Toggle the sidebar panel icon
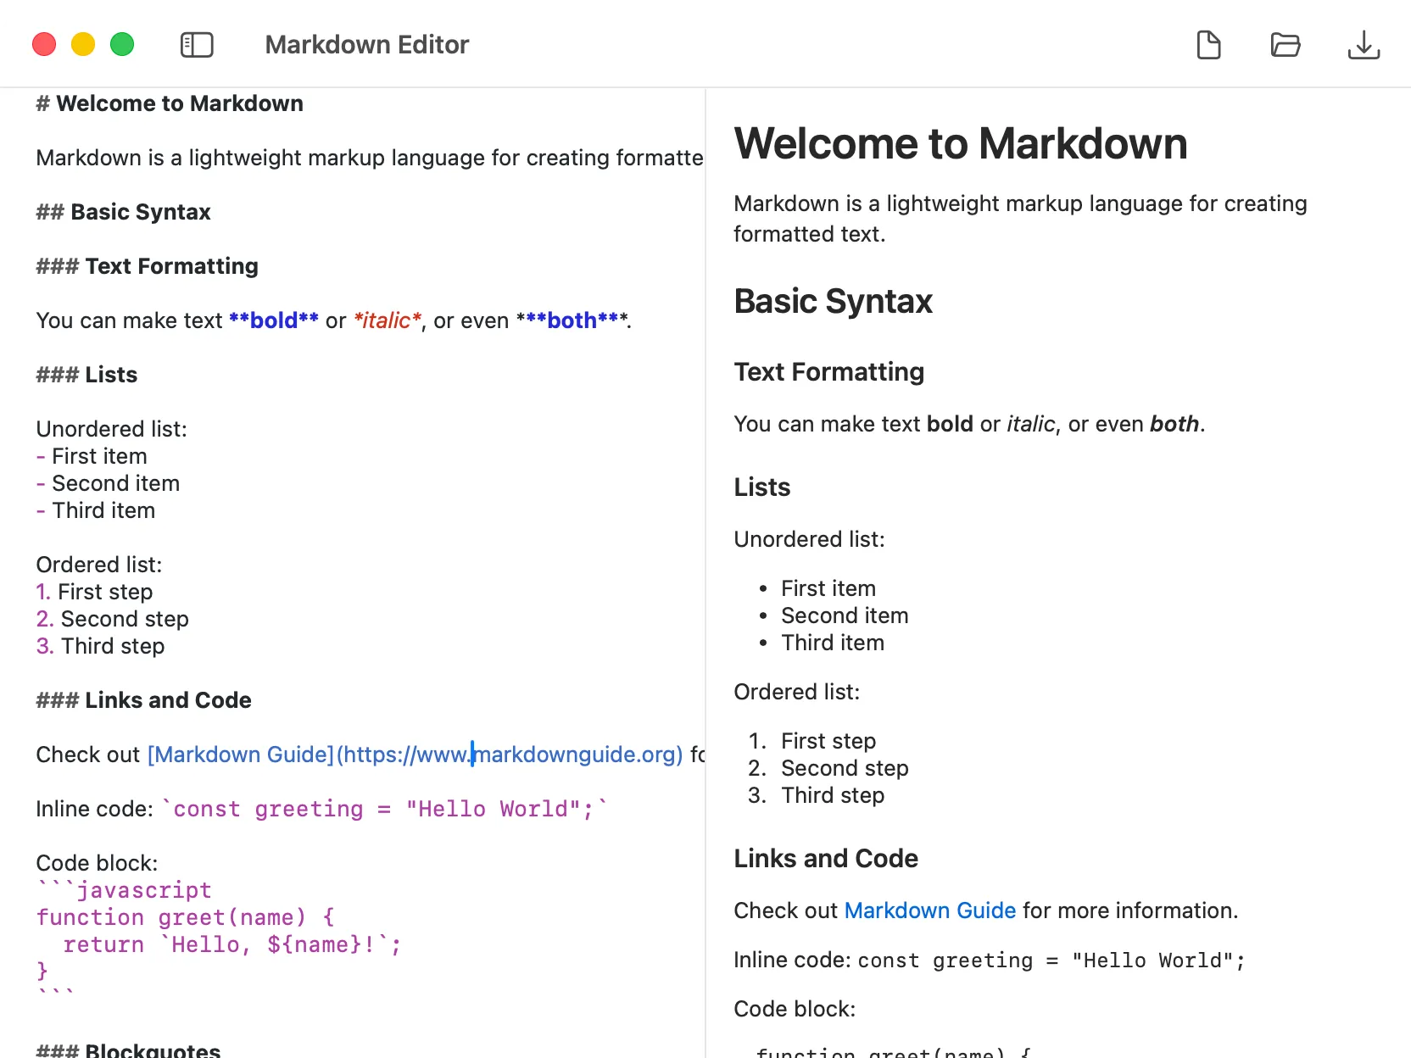The image size is (1411, 1058). (x=196, y=45)
